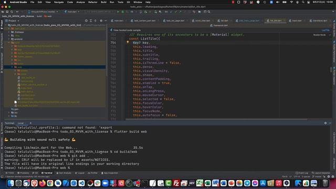Open the Tools menu

(120, 2)
